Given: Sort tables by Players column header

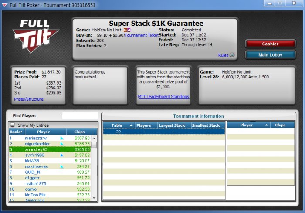Looking at the screenshot, I should click(x=146, y=125).
